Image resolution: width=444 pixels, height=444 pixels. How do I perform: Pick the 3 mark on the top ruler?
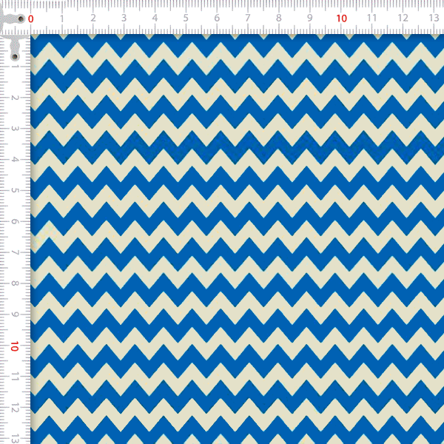point(124,18)
